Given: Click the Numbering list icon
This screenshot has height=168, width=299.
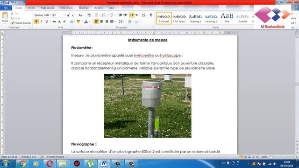Looking at the screenshot, I should 104,15.
